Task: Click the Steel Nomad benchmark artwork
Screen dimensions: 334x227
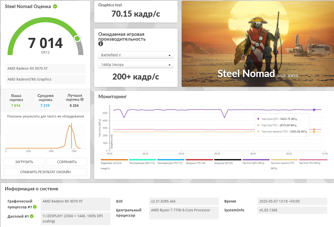Action: click(x=258, y=44)
